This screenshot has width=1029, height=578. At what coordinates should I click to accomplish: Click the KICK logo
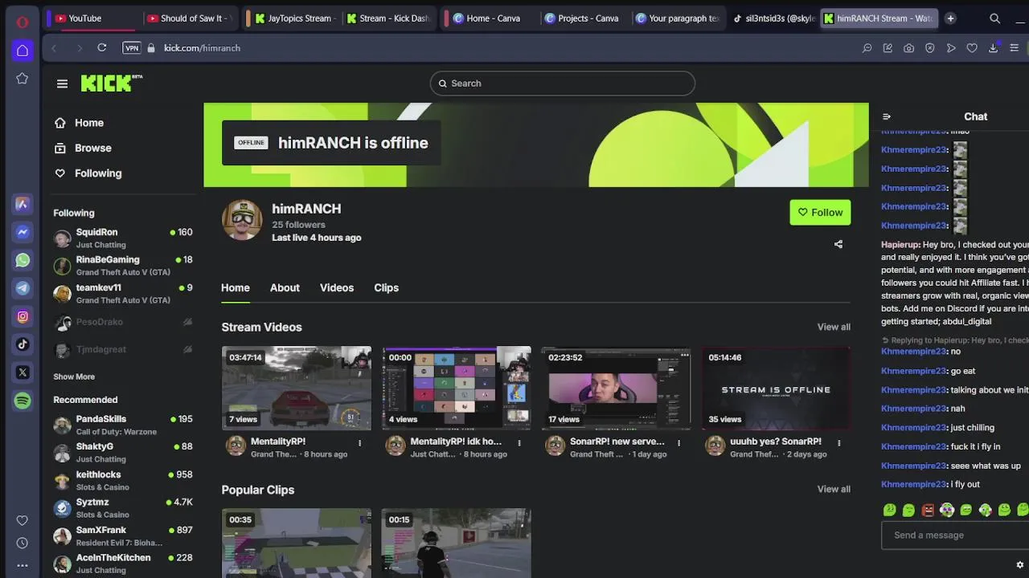click(111, 83)
